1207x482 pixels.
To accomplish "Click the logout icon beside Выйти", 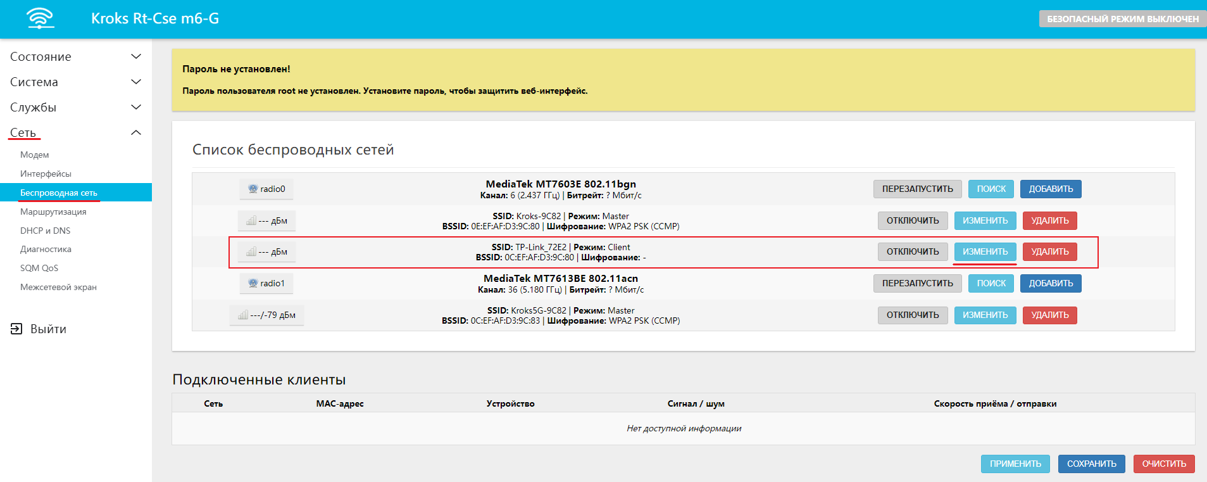I will (x=16, y=329).
